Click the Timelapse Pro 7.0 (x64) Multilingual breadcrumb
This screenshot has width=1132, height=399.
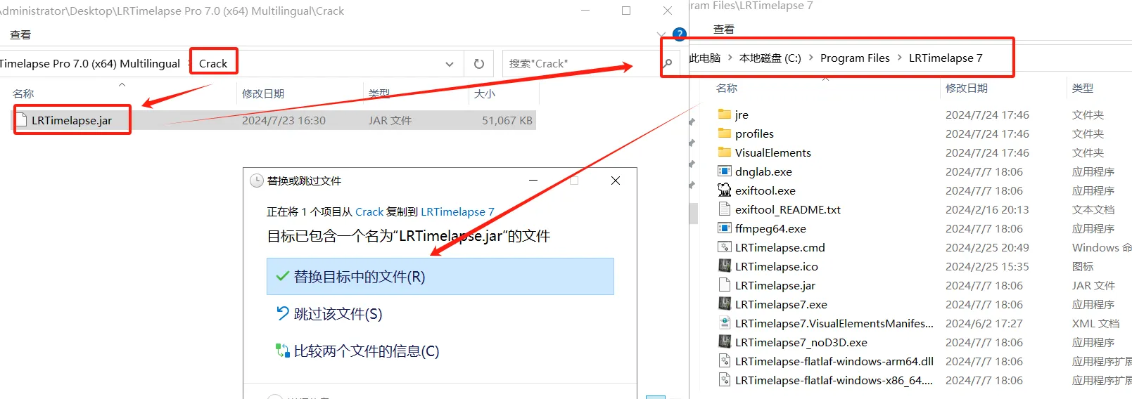[90, 63]
